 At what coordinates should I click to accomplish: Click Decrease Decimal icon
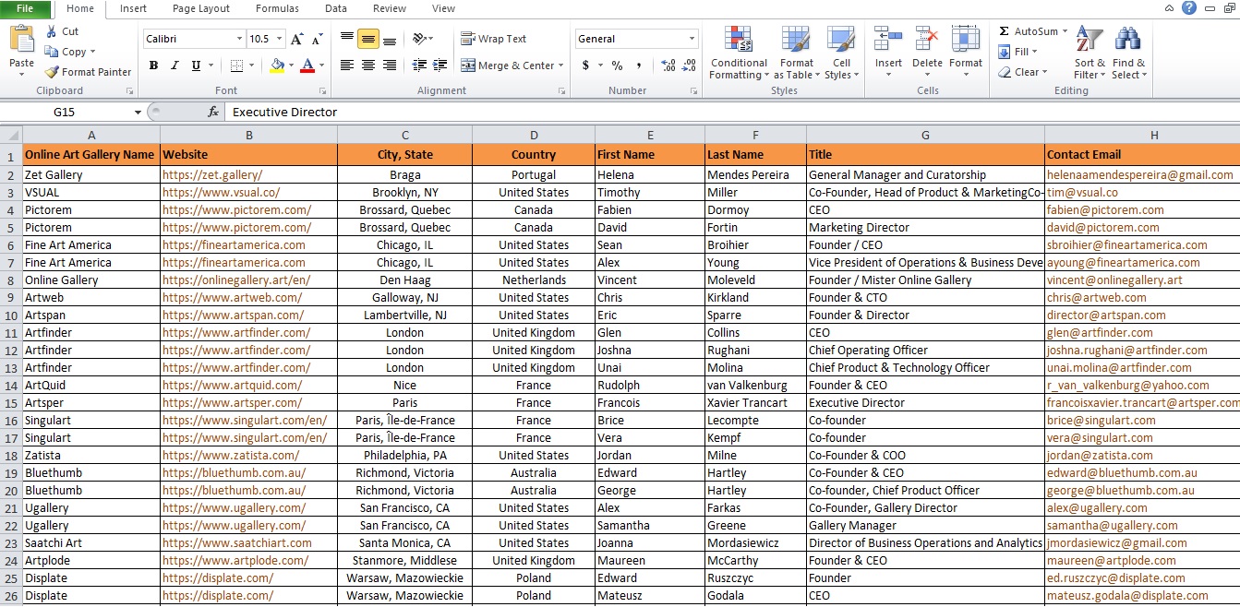pos(691,65)
